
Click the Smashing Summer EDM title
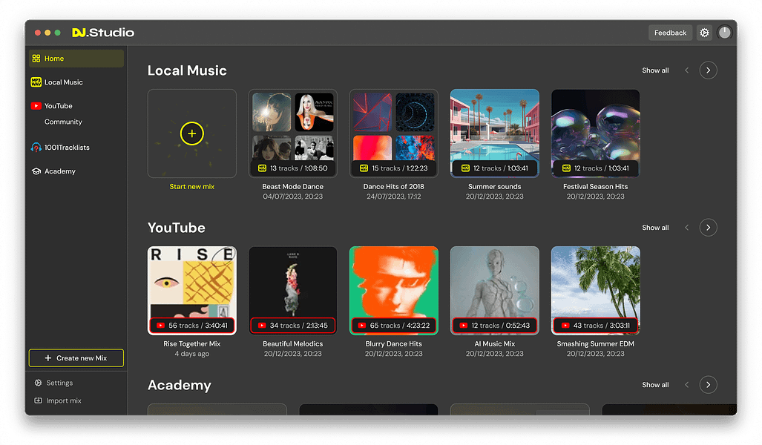(x=595, y=344)
